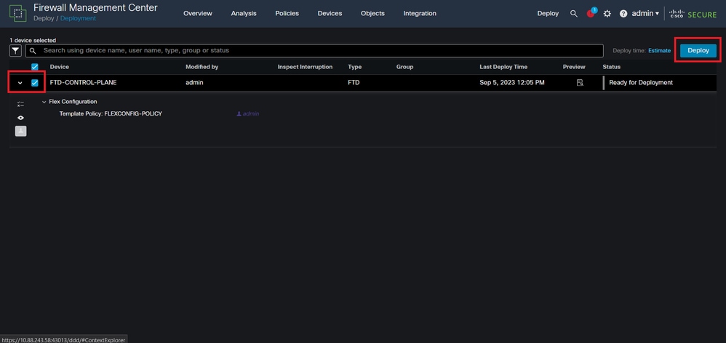Click the purple admin user label
The height and width of the screenshot is (343, 726).
click(248, 113)
